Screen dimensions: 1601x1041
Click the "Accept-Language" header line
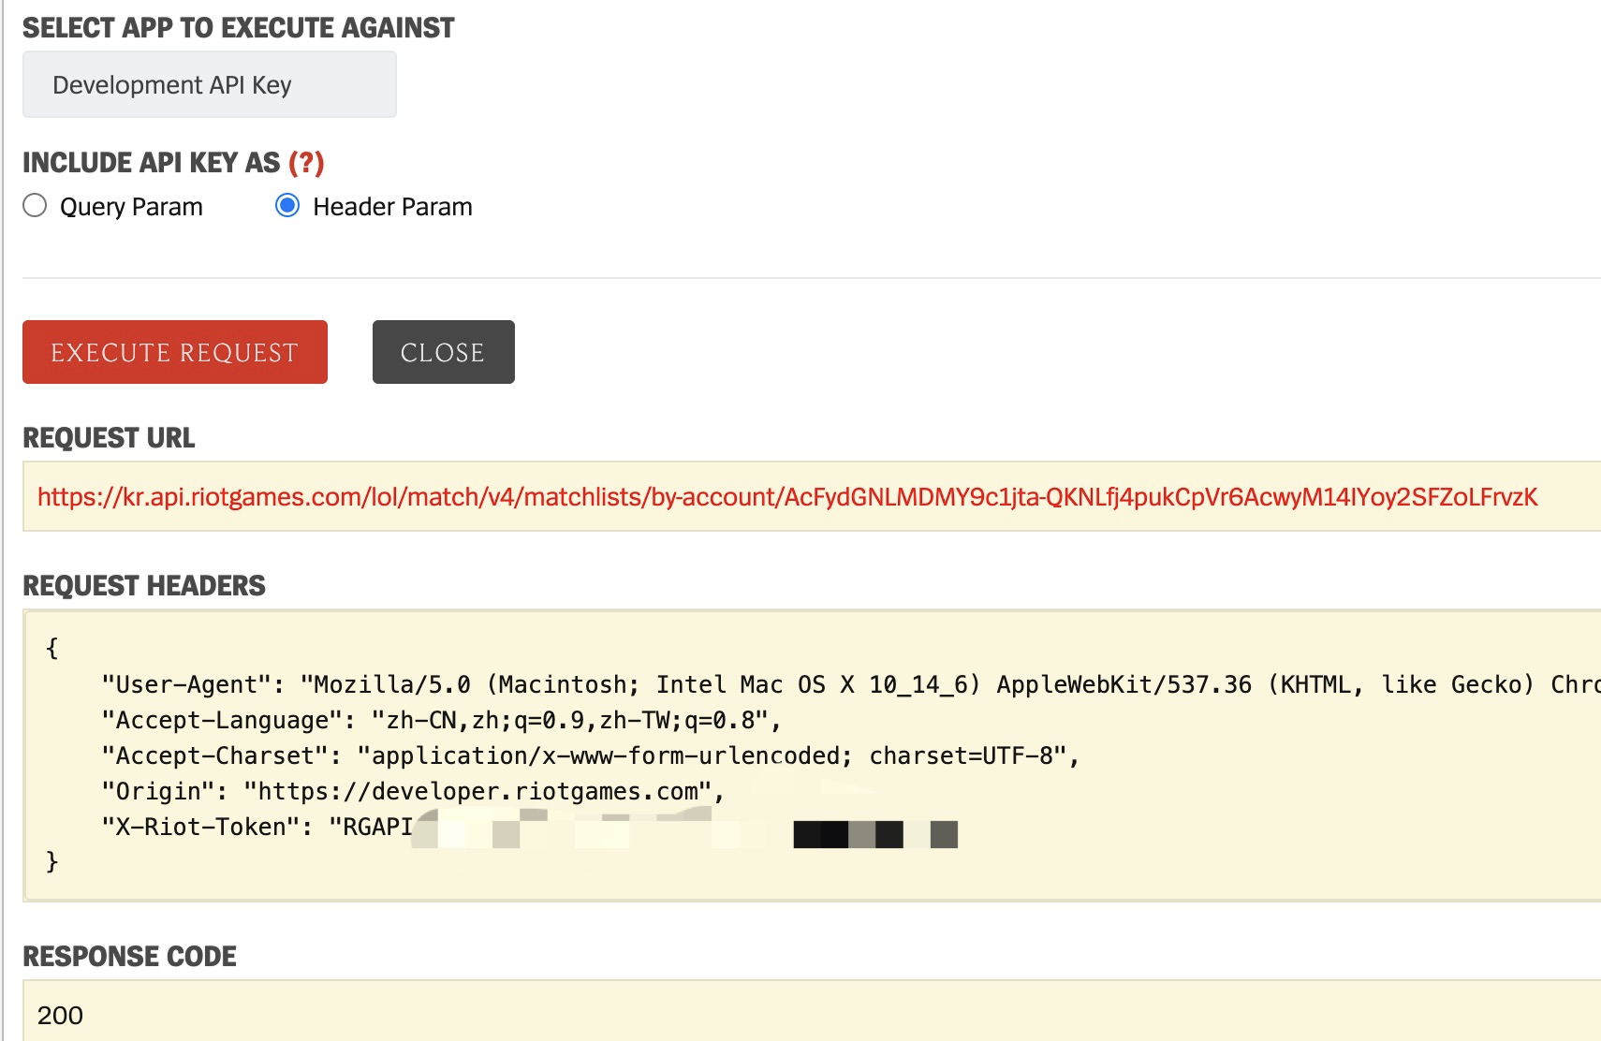point(441,720)
